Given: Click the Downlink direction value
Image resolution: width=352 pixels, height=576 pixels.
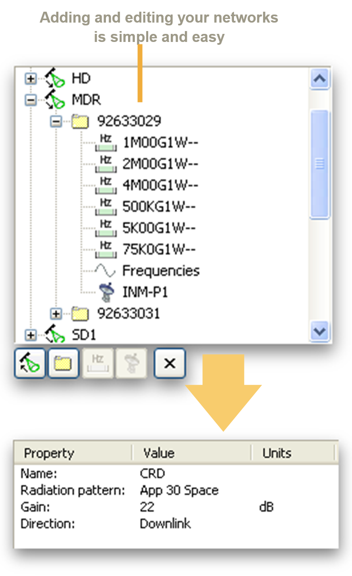Looking at the screenshot, I should pos(166,524).
